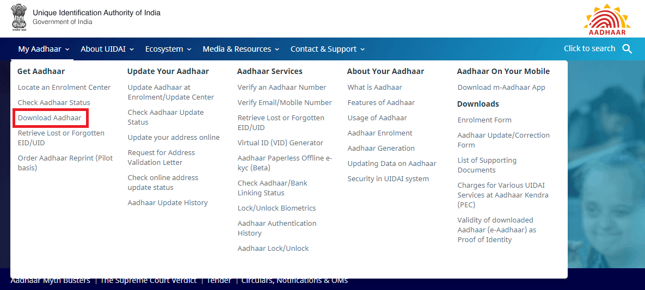
Task: Open Virtual ID (VID) Generator
Action: point(280,143)
